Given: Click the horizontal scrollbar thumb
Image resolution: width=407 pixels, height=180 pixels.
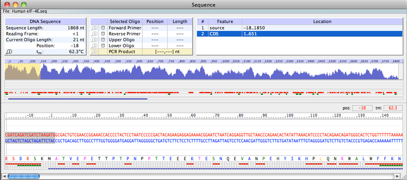Looking at the screenshot, I should (24, 176).
